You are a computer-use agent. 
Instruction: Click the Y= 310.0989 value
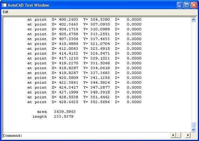[100, 29]
